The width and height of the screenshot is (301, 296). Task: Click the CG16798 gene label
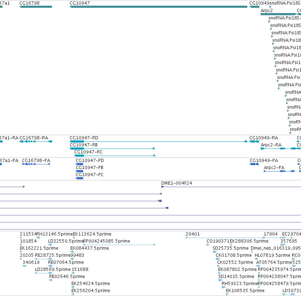[x=30, y=3]
